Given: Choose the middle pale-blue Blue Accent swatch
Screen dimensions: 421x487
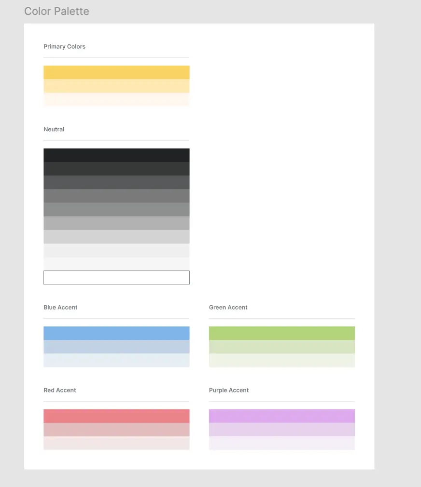Looking at the screenshot, I should [x=116, y=347].
